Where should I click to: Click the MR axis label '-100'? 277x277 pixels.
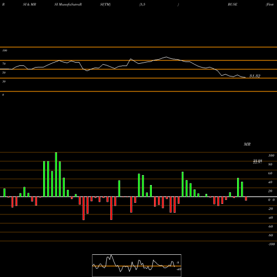coord(271,244)
